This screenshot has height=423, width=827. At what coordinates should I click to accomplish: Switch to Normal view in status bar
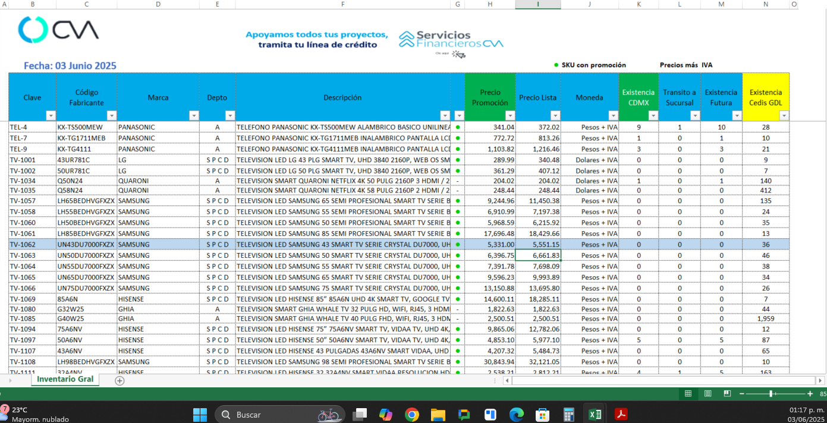coord(688,394)
